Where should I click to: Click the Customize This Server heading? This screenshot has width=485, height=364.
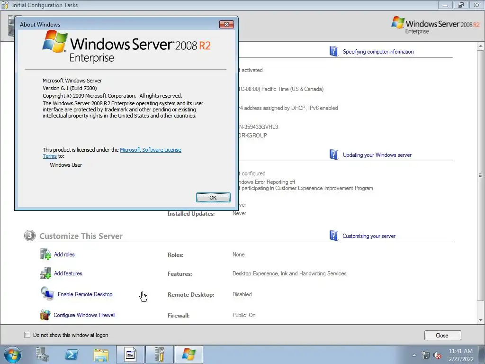coord(81,236)
